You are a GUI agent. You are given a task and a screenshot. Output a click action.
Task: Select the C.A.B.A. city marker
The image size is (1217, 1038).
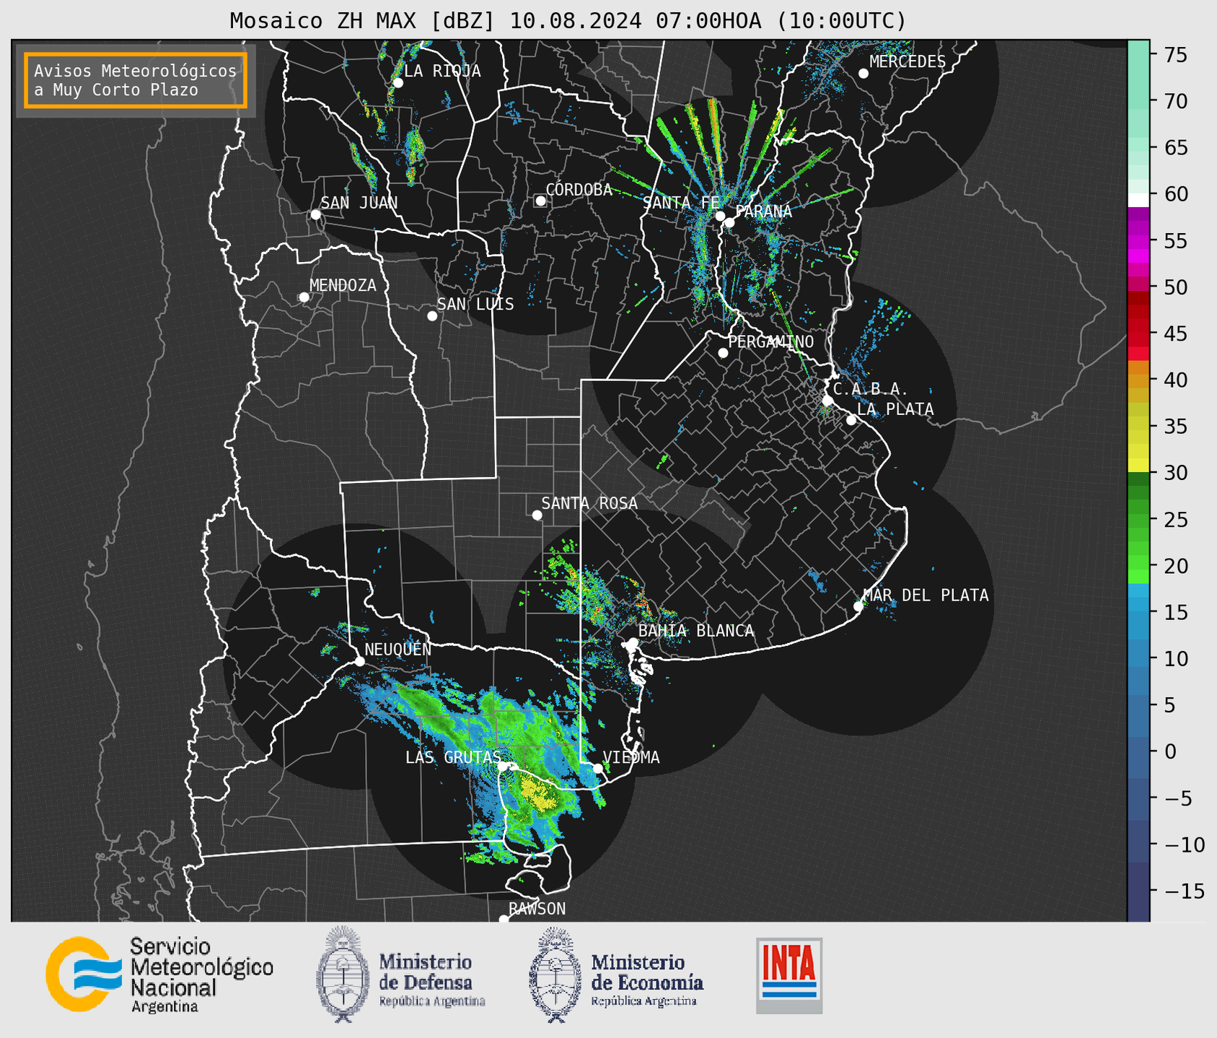coord(827,401)
